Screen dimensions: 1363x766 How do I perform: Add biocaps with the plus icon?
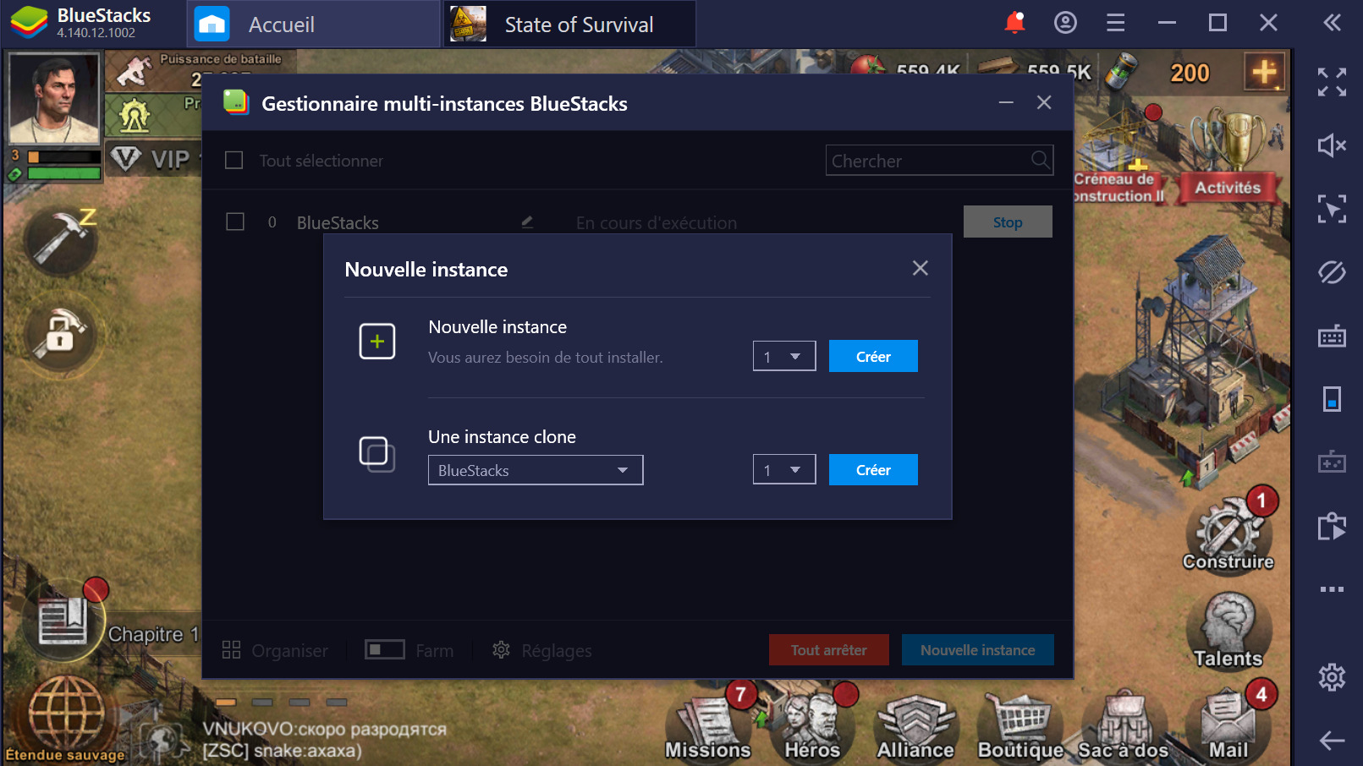[x=1264, y=72]
